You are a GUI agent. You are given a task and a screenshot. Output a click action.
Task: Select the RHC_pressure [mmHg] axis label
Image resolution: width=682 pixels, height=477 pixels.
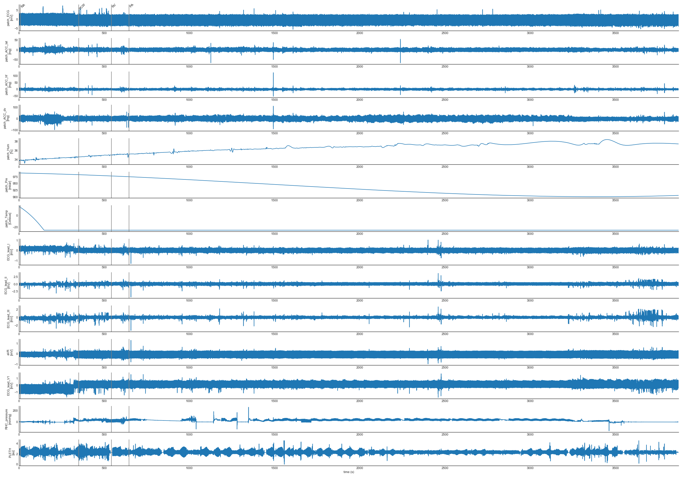pyautogui.click(x=8, y=419)
